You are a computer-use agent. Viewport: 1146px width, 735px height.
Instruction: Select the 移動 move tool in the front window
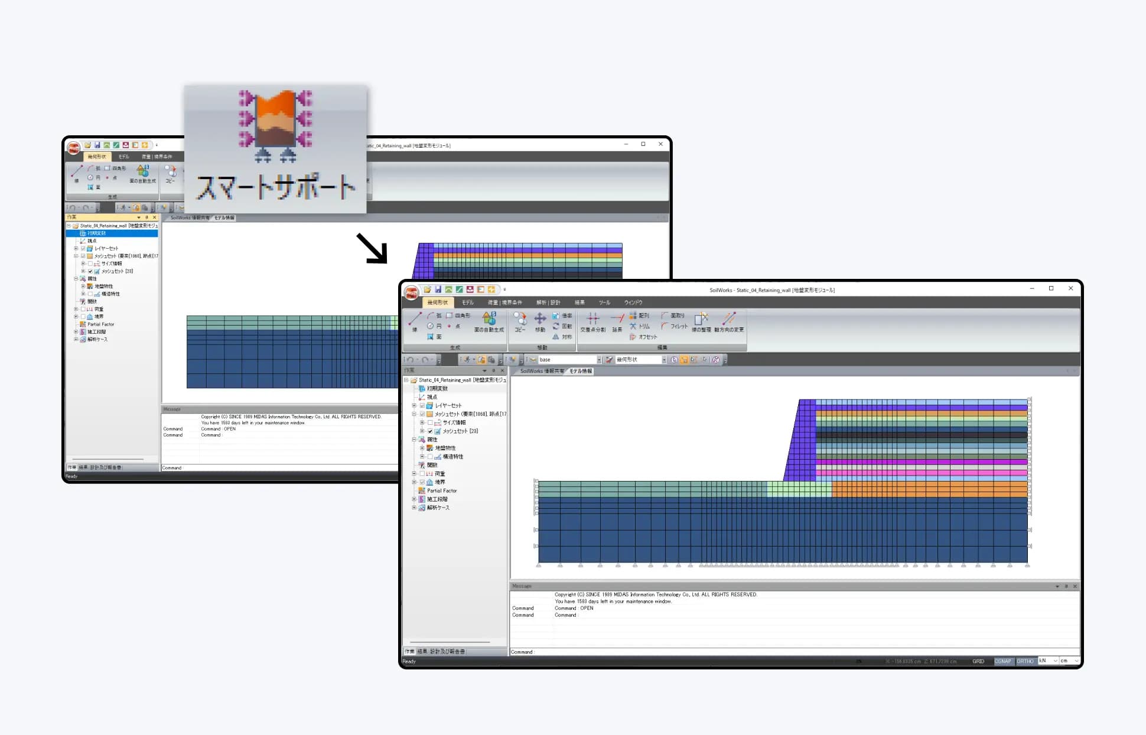pos(540,322)
